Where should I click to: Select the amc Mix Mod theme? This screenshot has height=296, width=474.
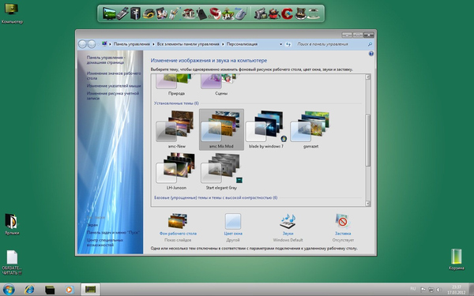click(x=221, y=129)
